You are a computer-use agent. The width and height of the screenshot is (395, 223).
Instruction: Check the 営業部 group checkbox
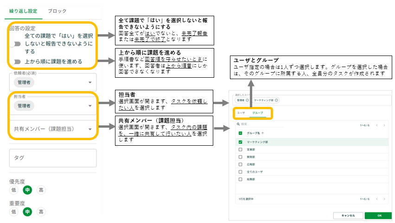click(x=240, y=149)
